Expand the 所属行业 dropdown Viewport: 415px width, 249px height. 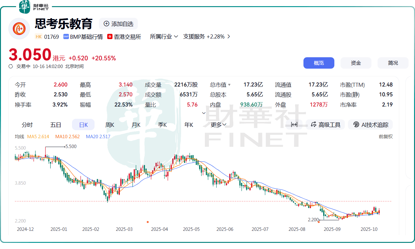point(164,37)
